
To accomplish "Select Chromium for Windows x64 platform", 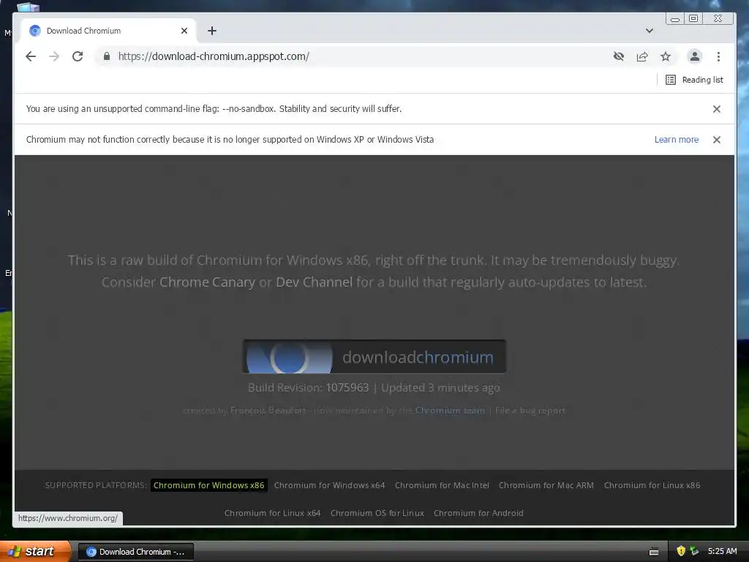I will pyautogui.click(x=330, y=485).
